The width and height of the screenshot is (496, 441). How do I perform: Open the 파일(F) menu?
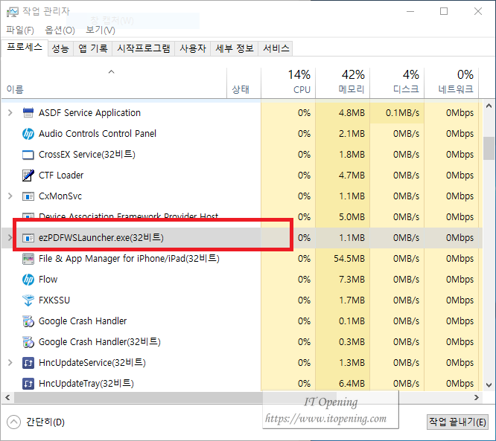[20, 30]
